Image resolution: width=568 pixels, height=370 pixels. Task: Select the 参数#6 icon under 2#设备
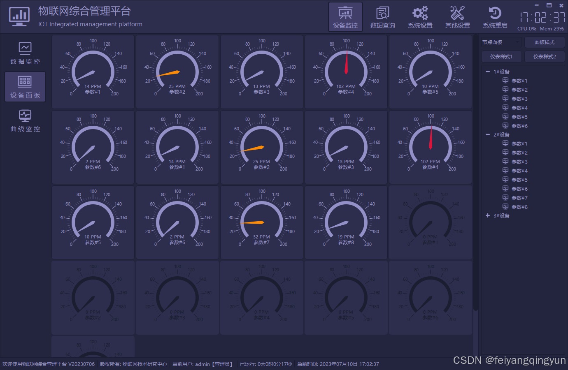click(x=505, y=189)
